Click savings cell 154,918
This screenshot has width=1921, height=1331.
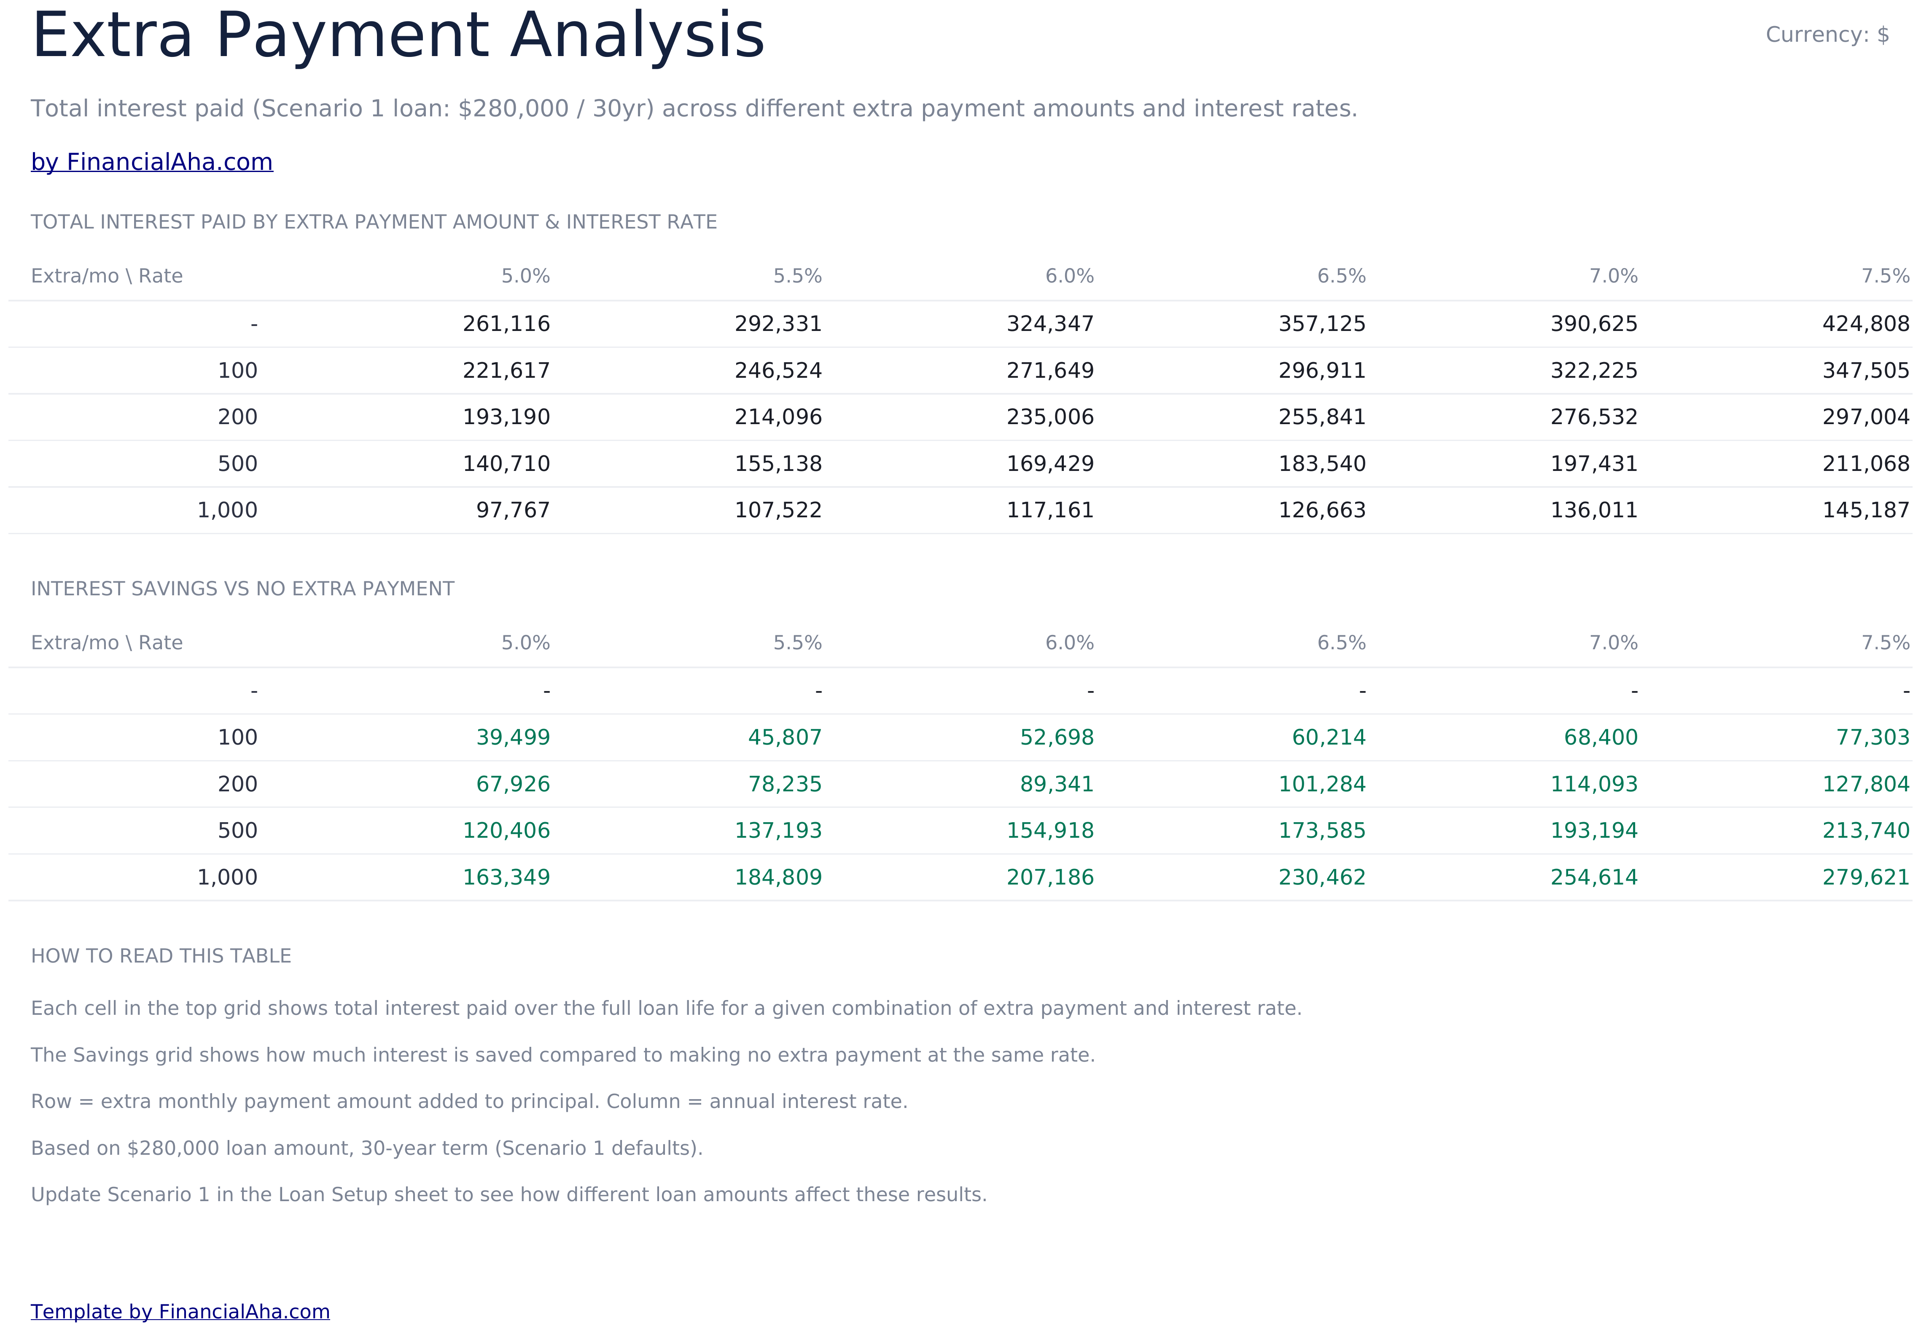point(1050,831)
